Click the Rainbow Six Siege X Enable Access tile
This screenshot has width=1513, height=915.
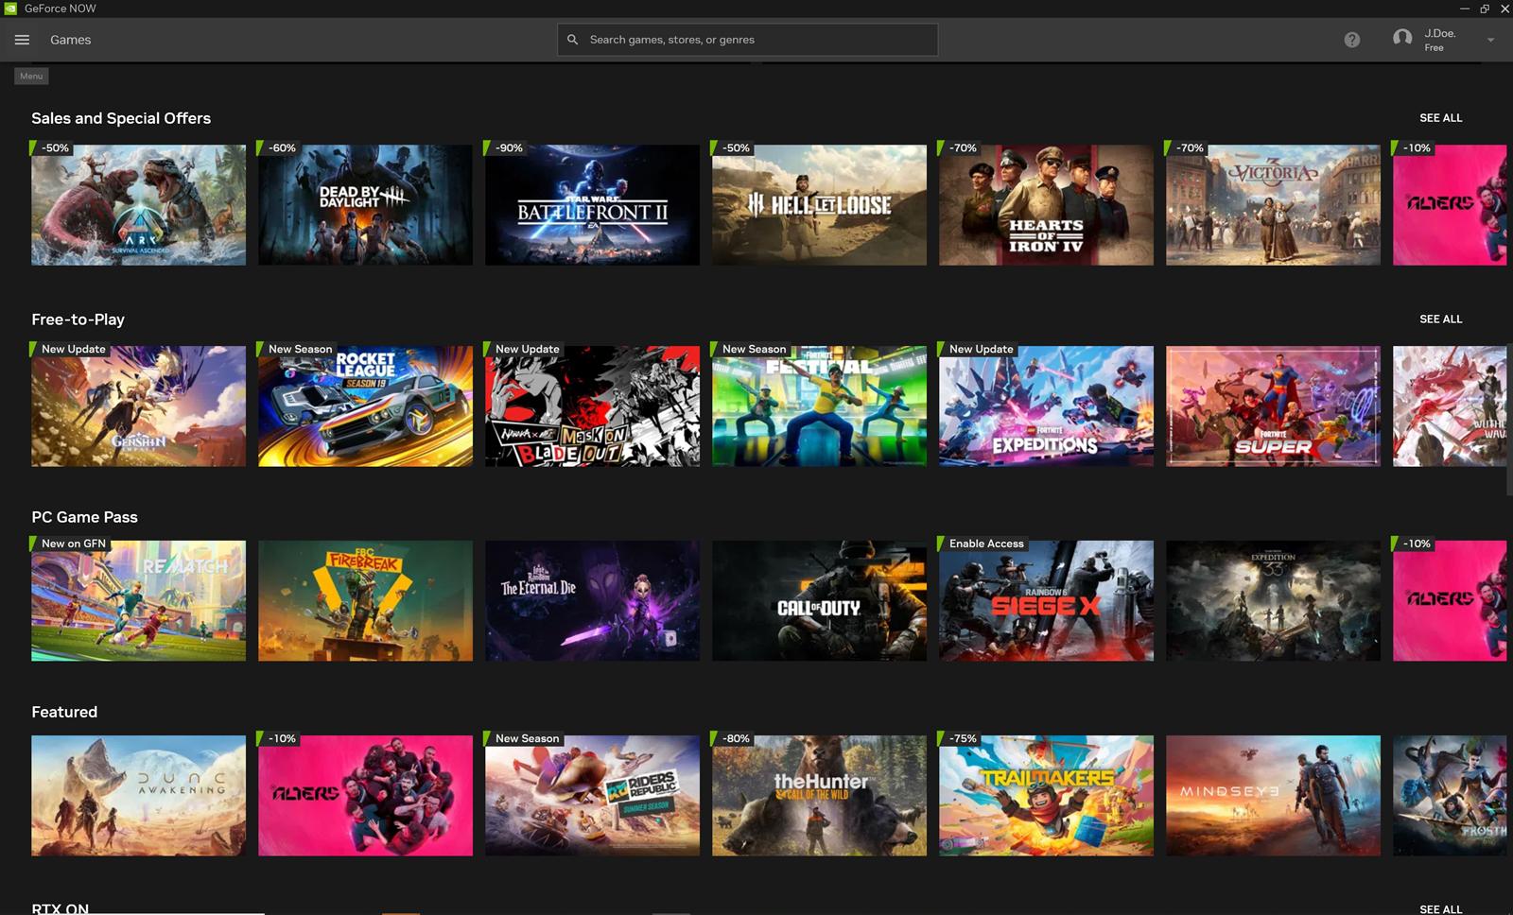(x=1046, y=600)
